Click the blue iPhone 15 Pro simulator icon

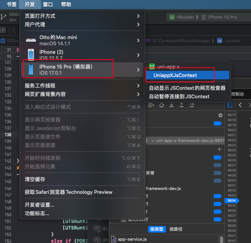point(31,70)
